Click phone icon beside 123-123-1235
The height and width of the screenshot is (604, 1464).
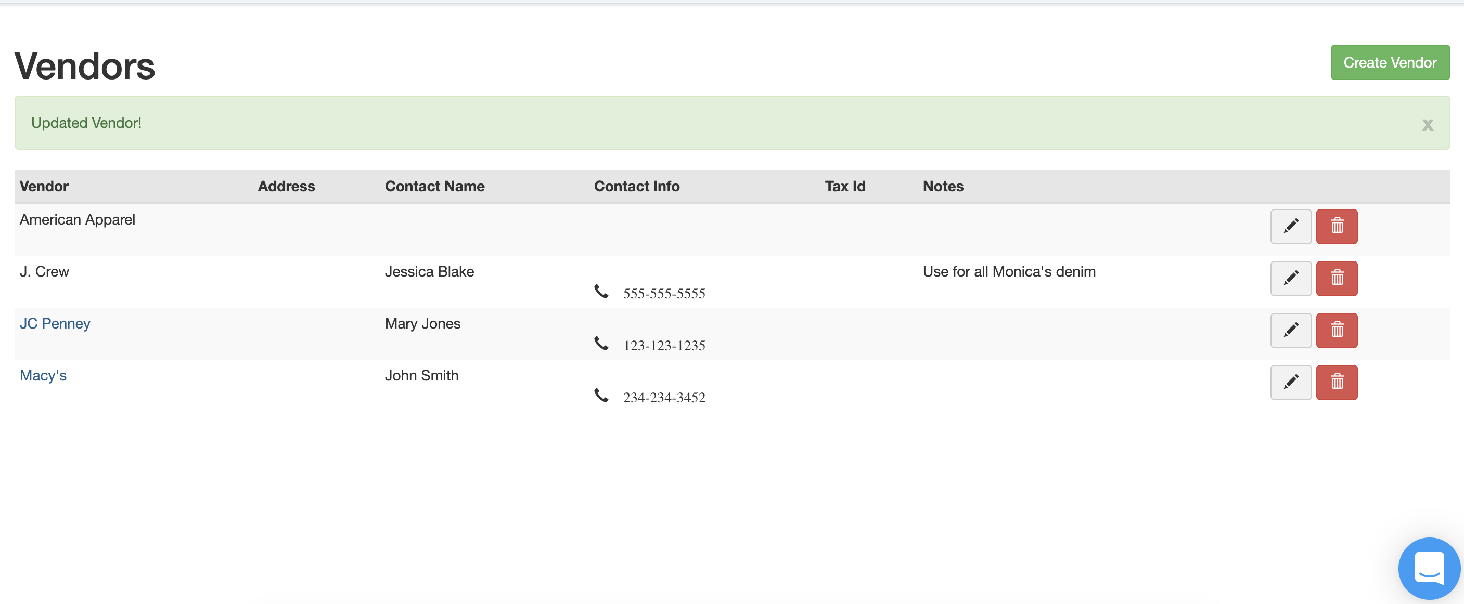tap(601, 344)
